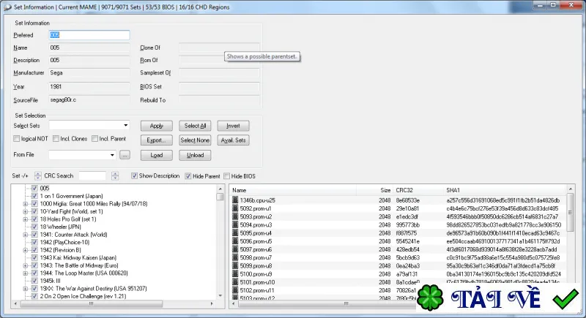
Task: Sort the ROM list by CRC32 column
Action: point(418,190)
